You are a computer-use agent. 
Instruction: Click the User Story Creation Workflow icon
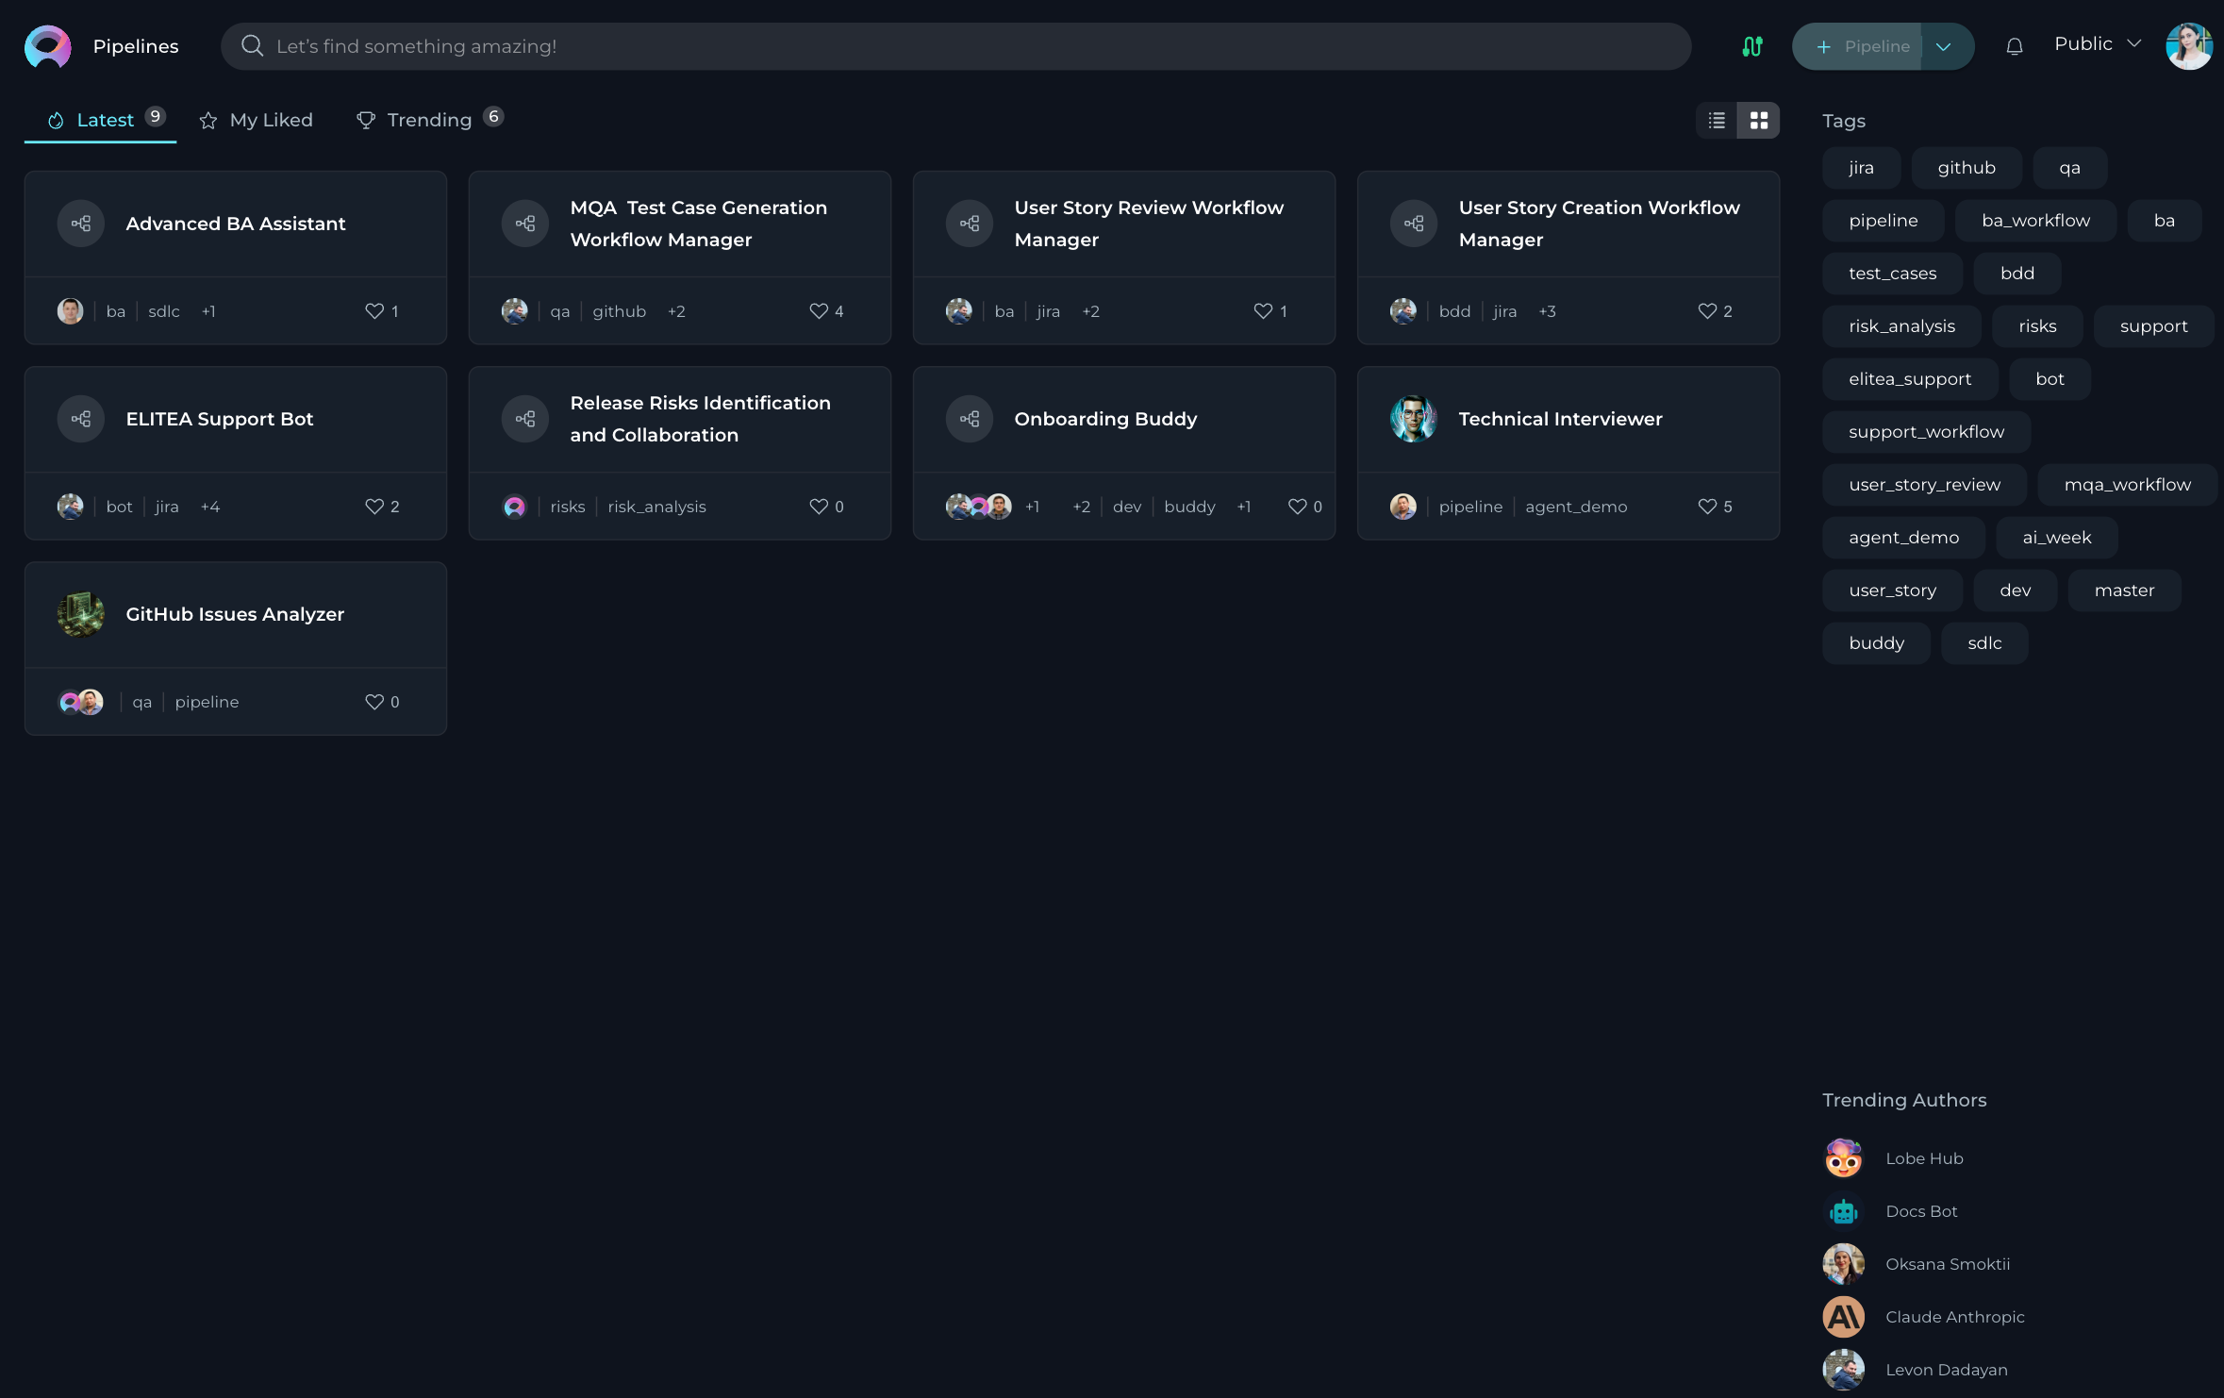(1414, 224)
